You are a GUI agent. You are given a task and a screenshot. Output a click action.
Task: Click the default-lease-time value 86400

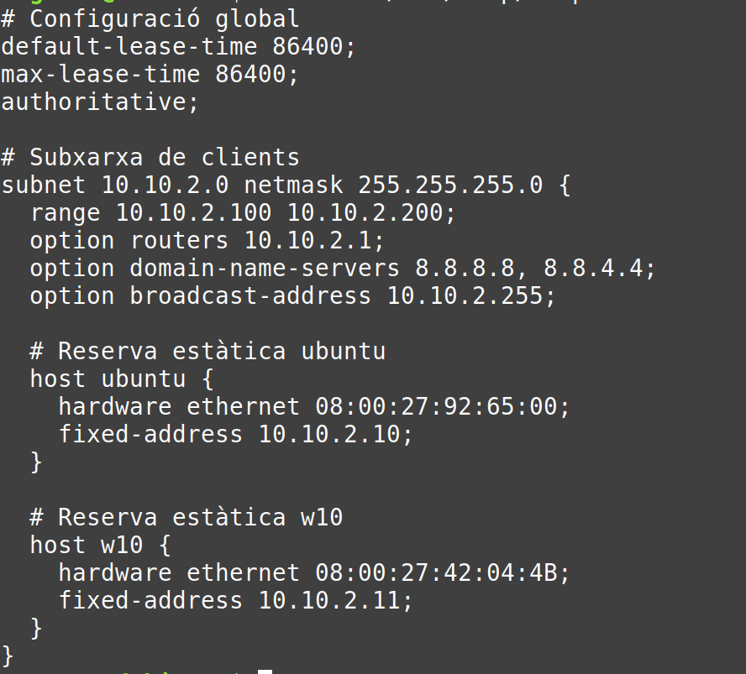click(307, 46)
